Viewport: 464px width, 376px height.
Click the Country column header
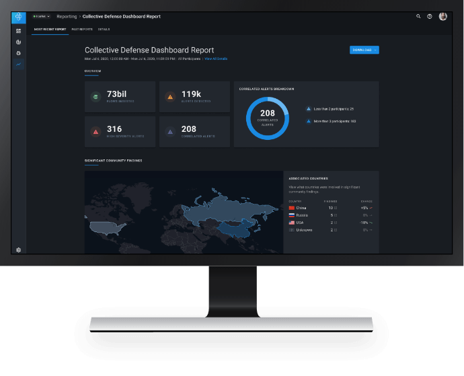[x=295, y=201]
